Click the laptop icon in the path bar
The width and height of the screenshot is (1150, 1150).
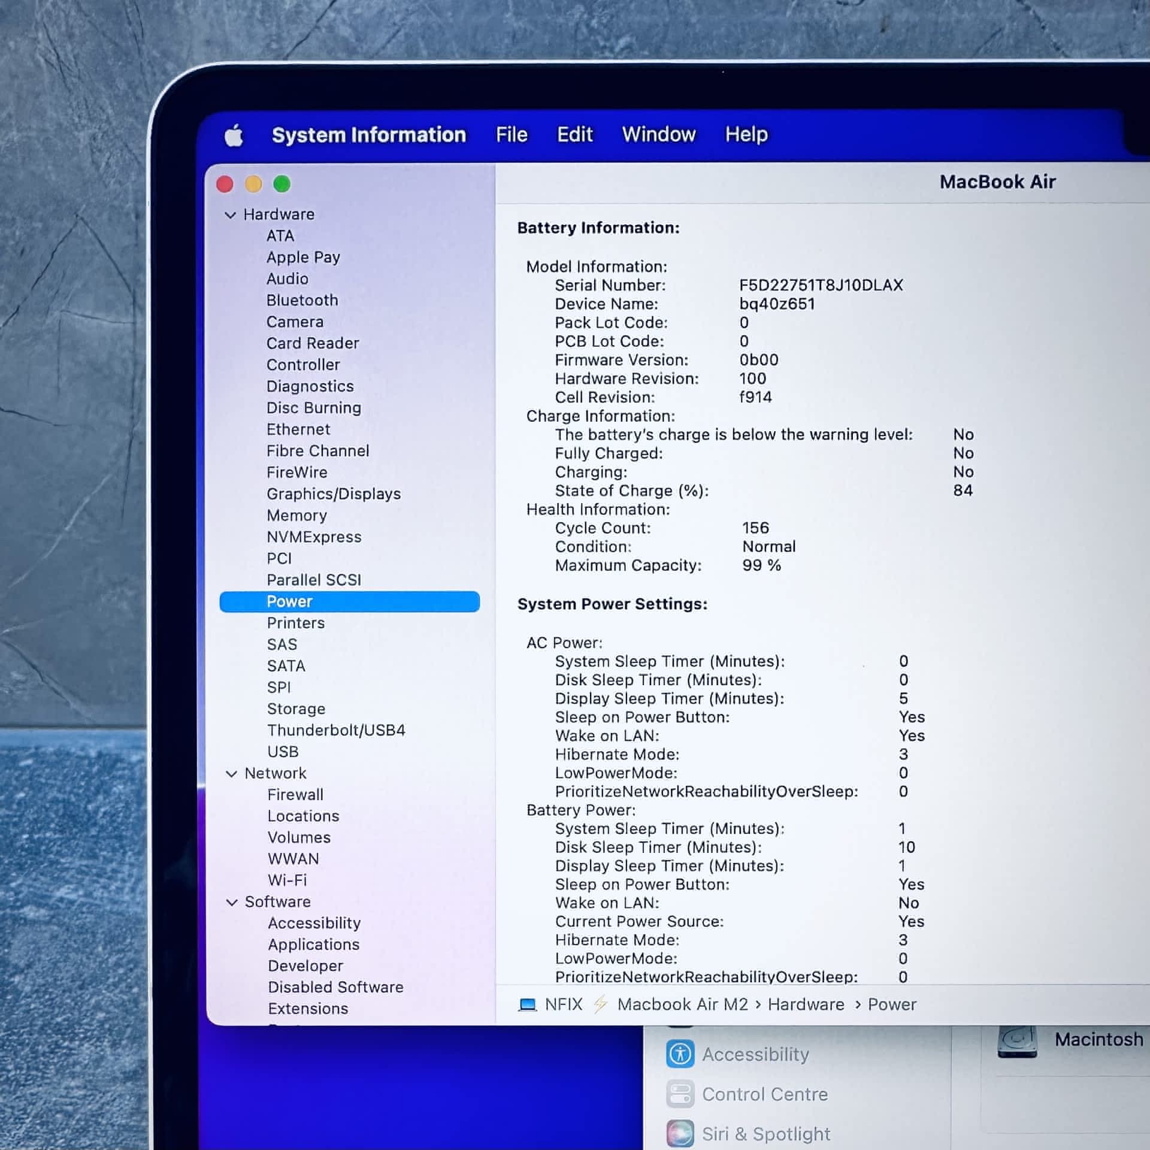tap(527, 1004)
